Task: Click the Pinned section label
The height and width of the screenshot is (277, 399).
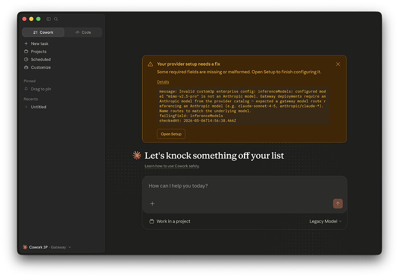Action: (x=29, y=81)
